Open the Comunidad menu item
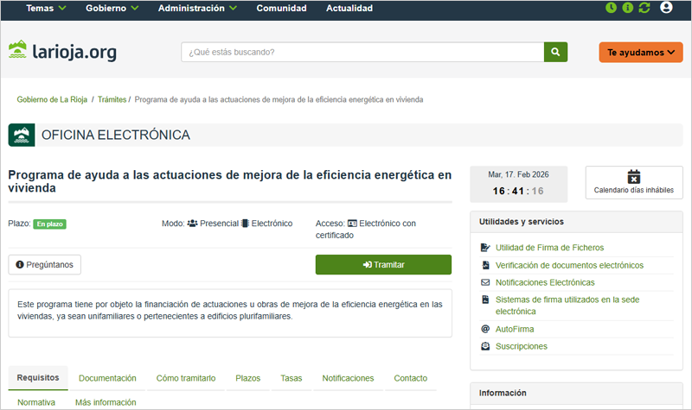Screen dimensions: 692x410 click(282, 8)
